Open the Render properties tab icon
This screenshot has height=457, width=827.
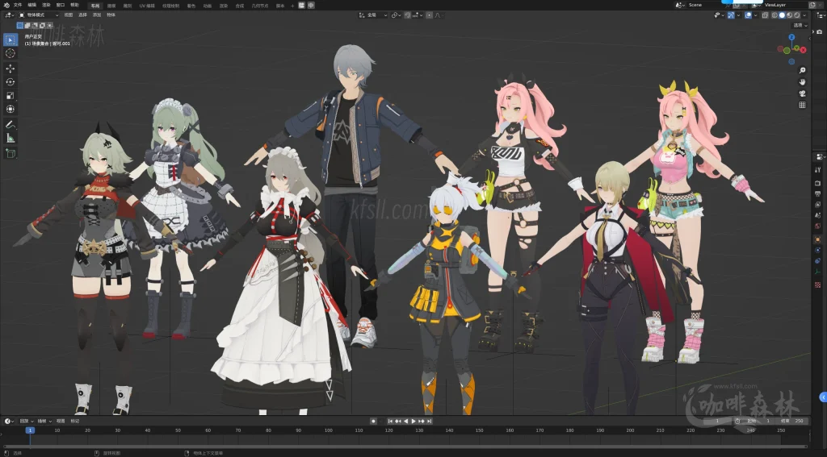(x=817, y=183)
